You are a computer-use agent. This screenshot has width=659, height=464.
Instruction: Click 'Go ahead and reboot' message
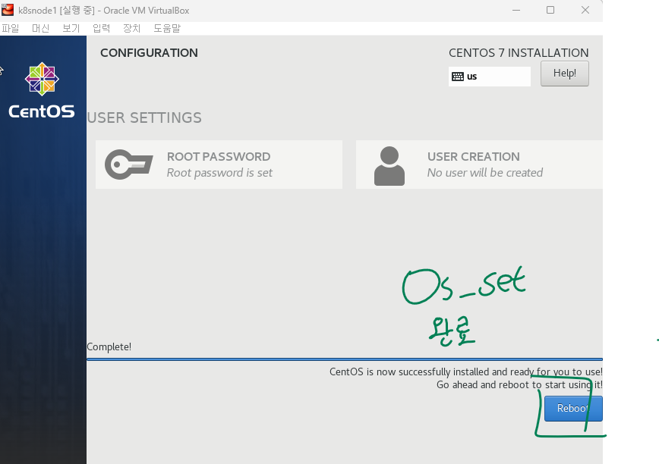(519, 384)
